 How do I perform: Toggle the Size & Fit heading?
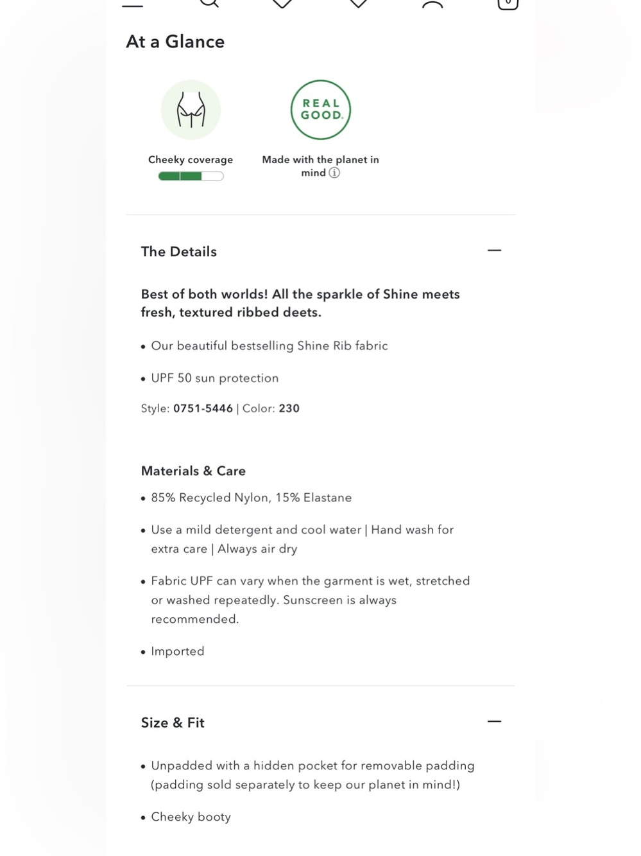pos(173,722)
